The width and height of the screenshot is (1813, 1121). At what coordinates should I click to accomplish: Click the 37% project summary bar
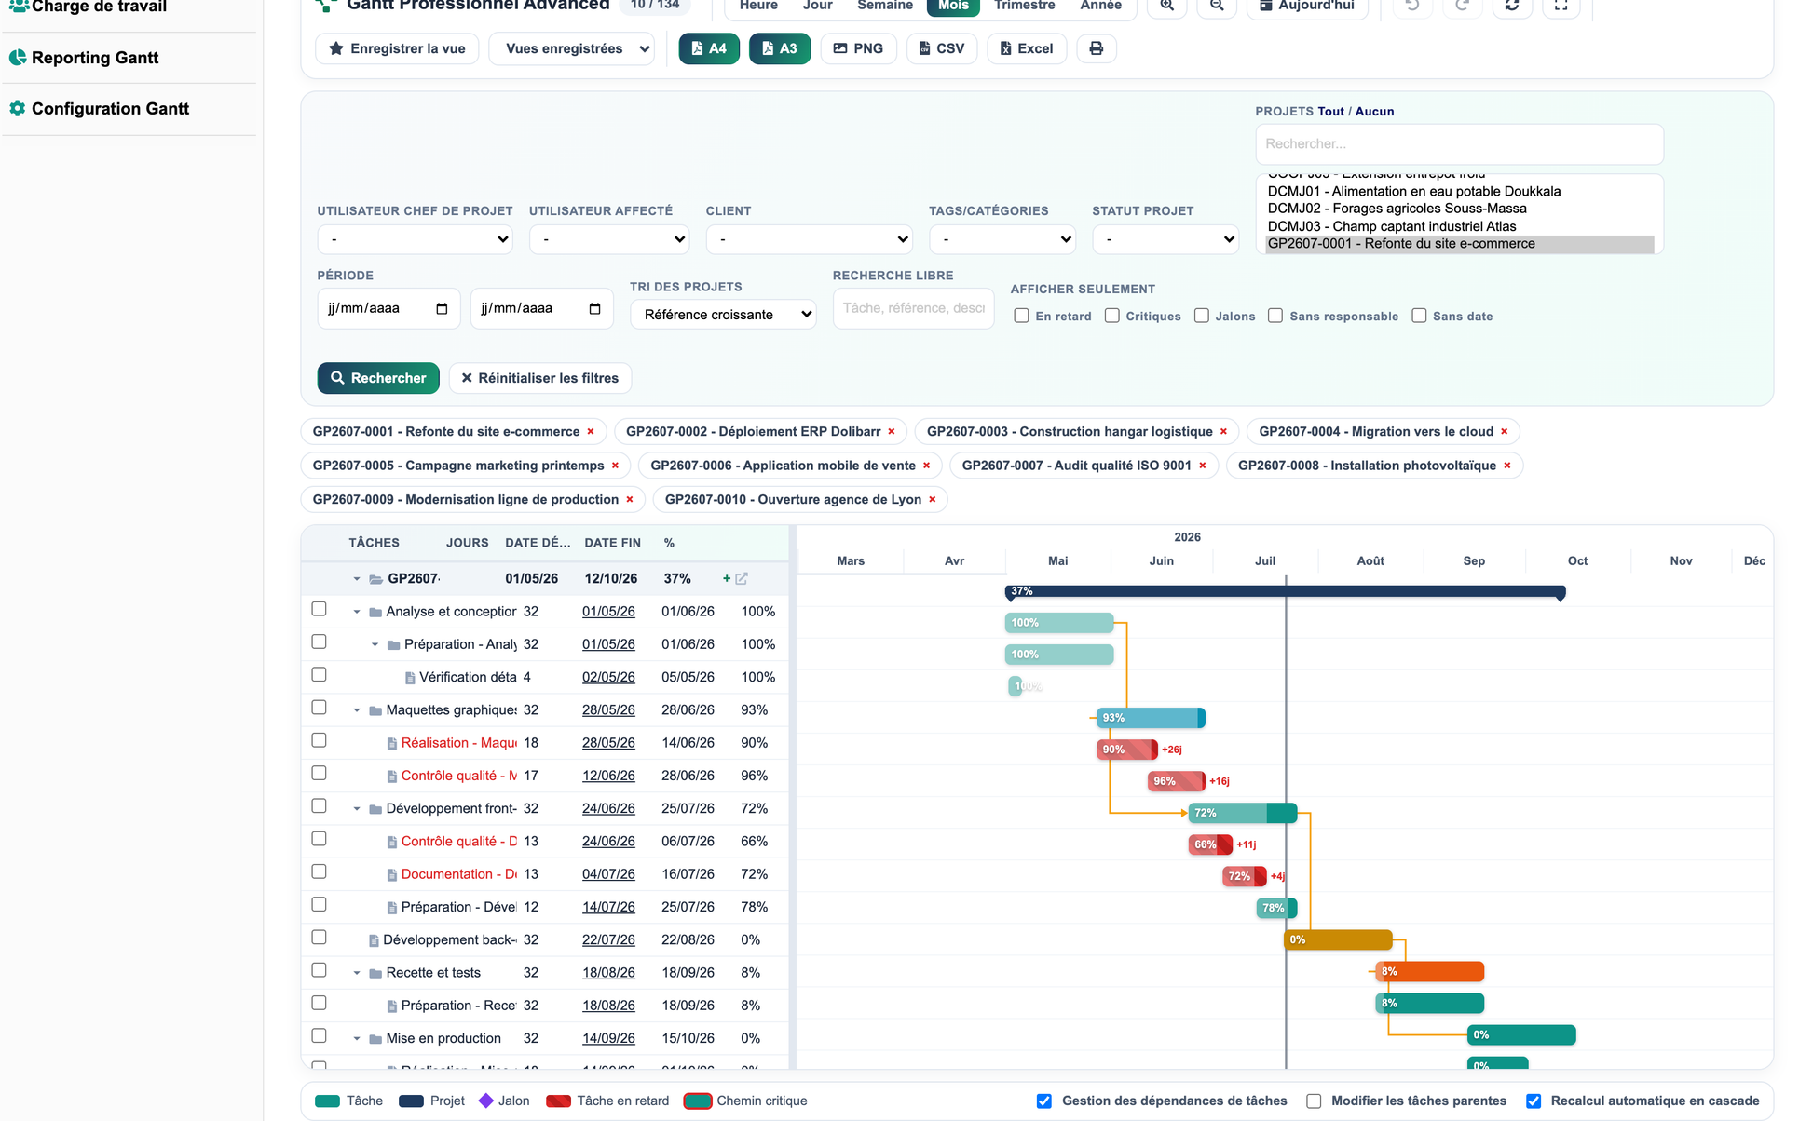click(x=1285, y=591)
